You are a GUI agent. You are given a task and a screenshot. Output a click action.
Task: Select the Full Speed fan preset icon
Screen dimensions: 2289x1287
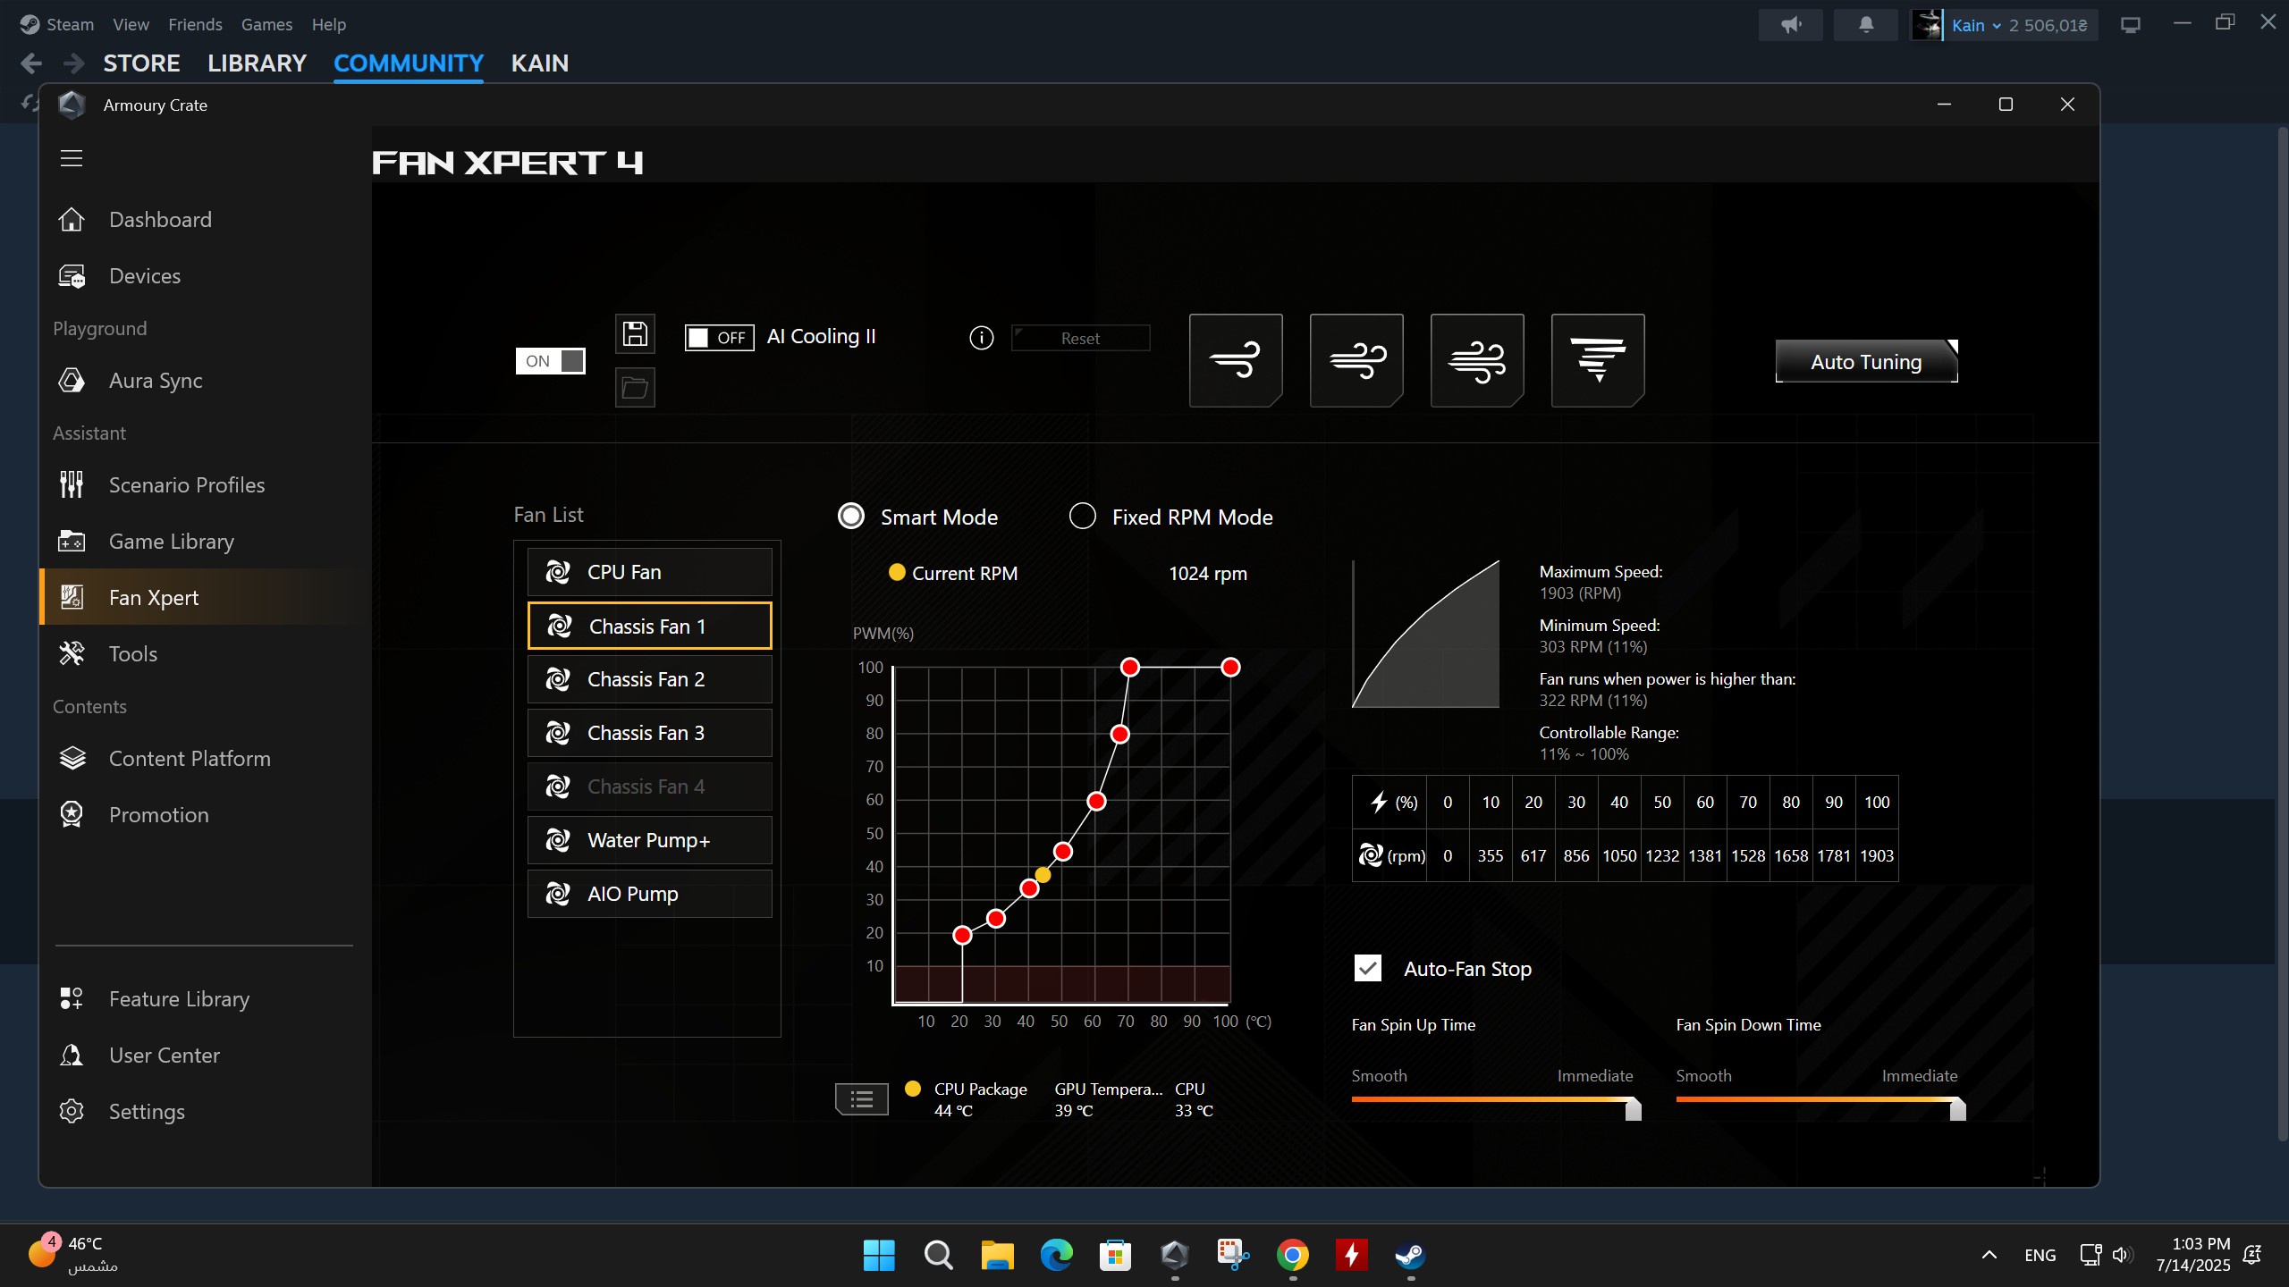tap(1598, 360)
